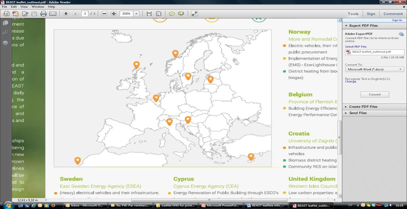Click the Fit width scrolling icon
Screen dimensions: 407x209
pyautogui.click(x=149, y=14)
